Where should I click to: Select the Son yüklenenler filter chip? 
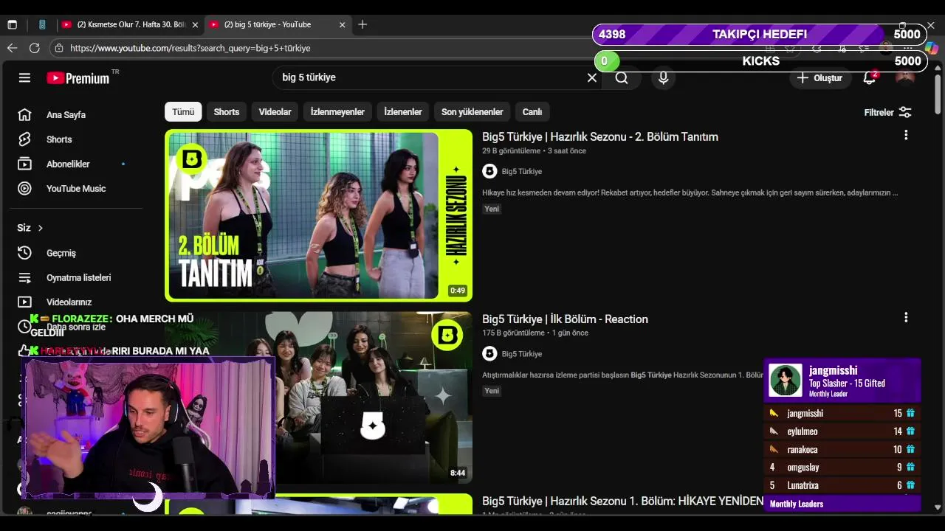pyautogui.click(x=472, y=112)
